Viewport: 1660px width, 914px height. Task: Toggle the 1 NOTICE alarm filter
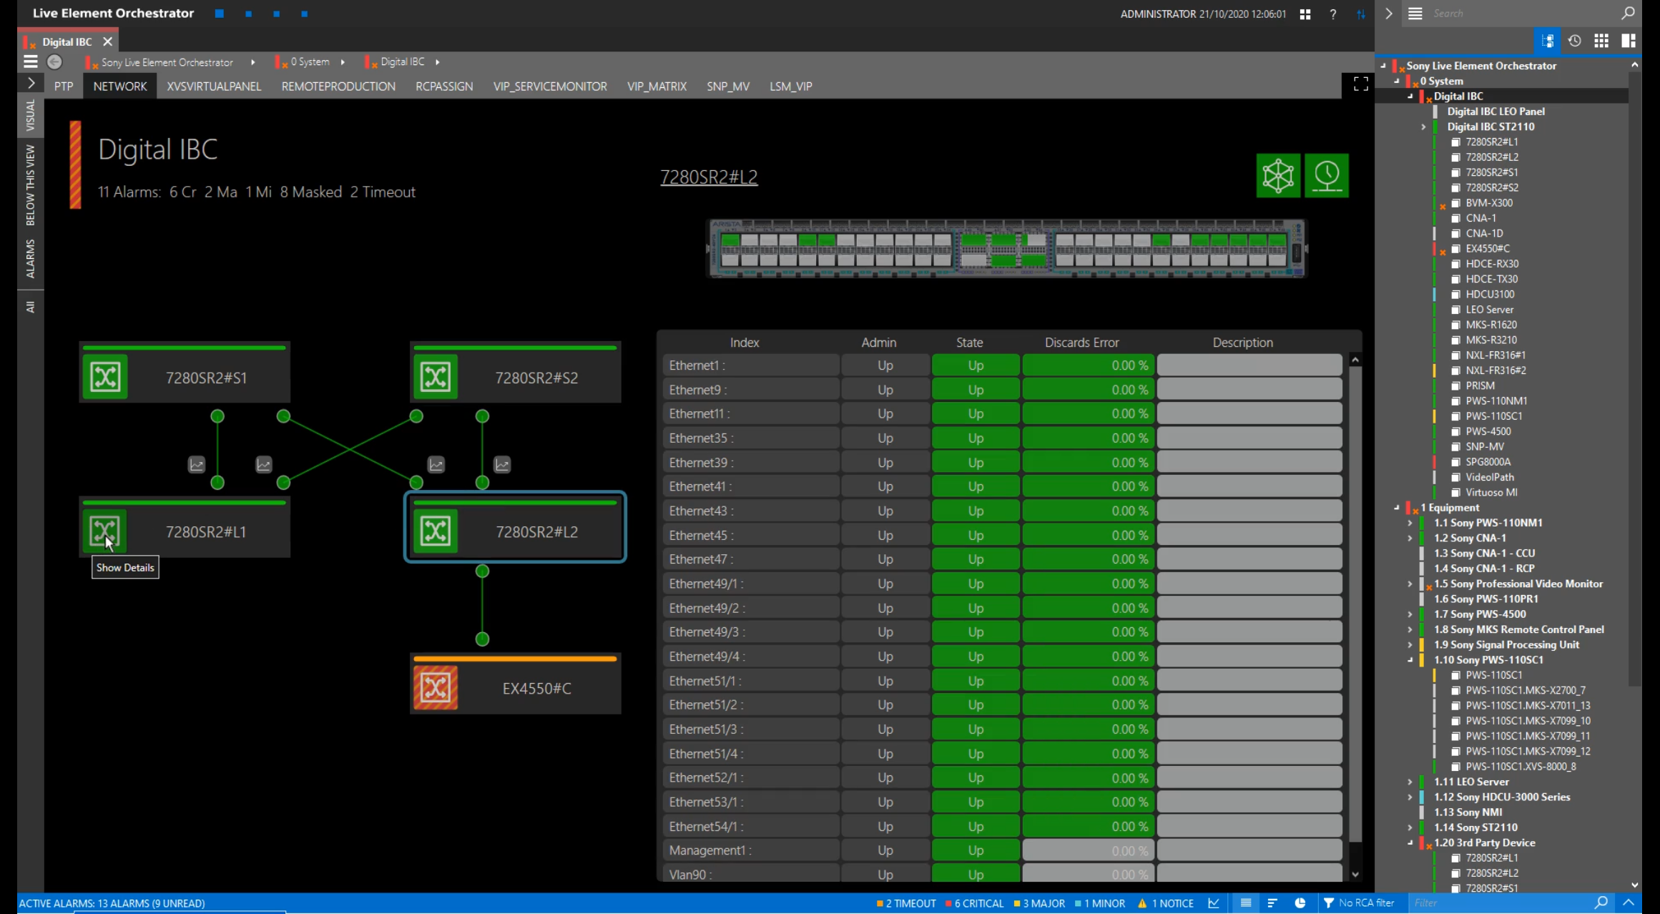[x=1166, y=903]
